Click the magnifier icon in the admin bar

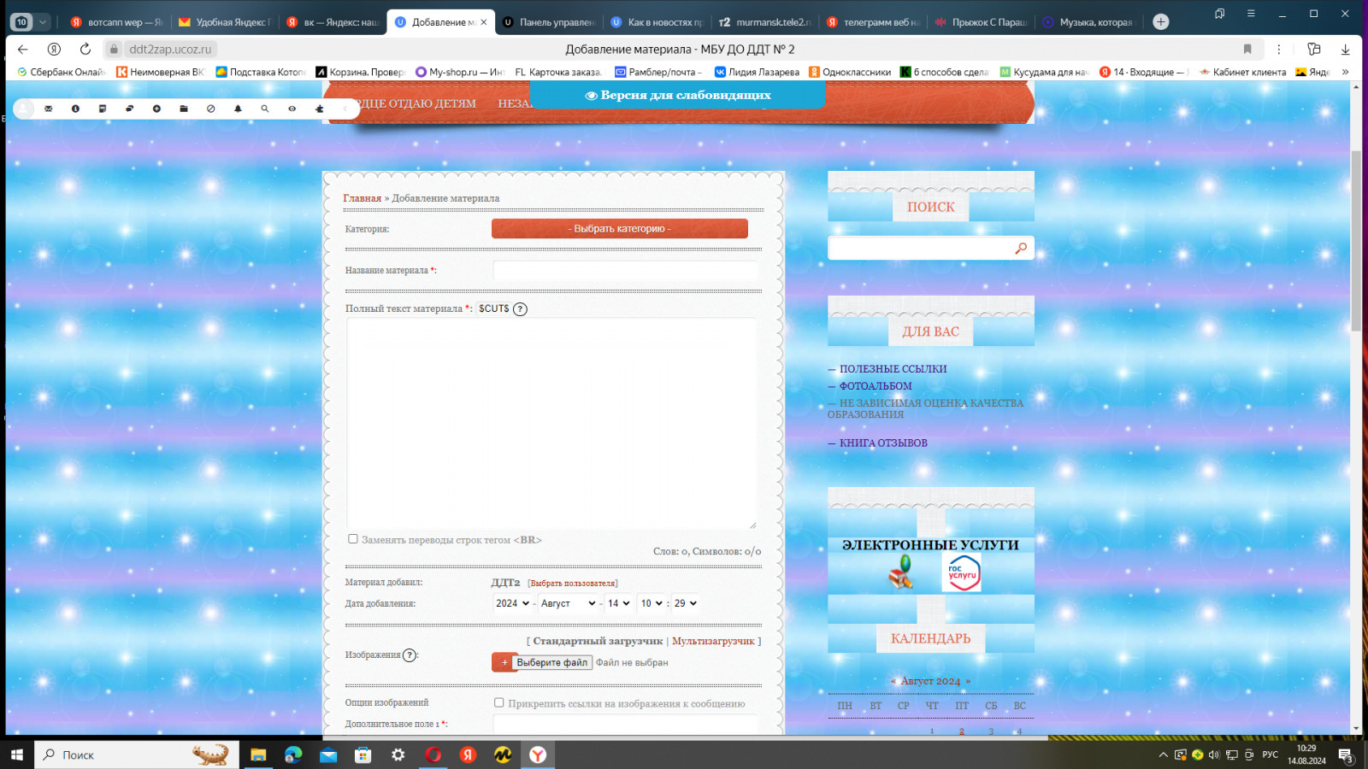[265, 109]
